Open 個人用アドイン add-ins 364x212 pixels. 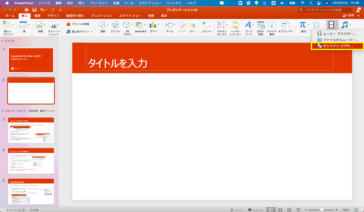(79, 32)
